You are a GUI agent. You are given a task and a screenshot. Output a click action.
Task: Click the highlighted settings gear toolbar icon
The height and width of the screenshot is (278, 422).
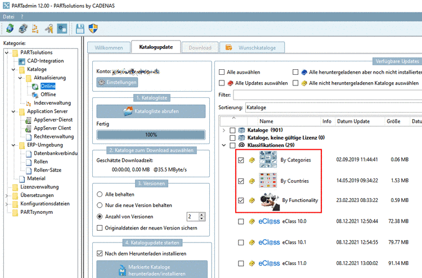pyautogui.click(x=62, y=28)
